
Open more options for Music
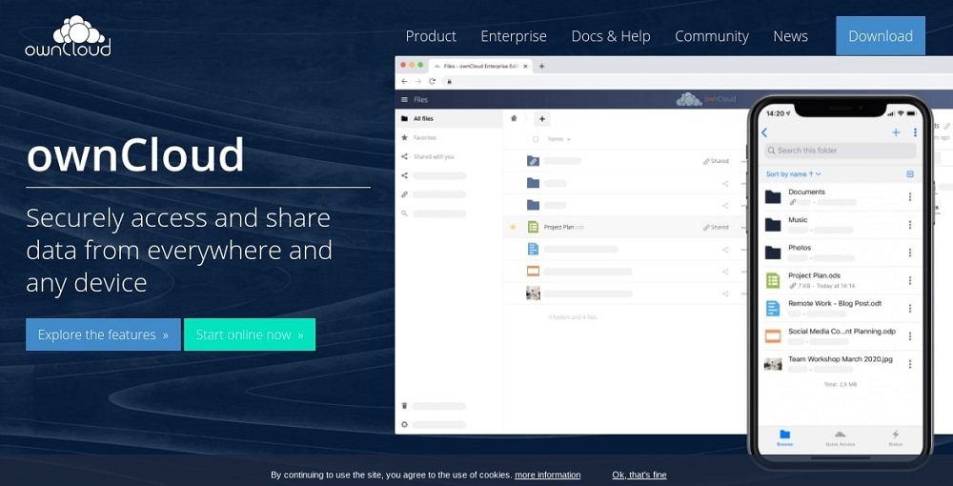[x=910, y=225]
